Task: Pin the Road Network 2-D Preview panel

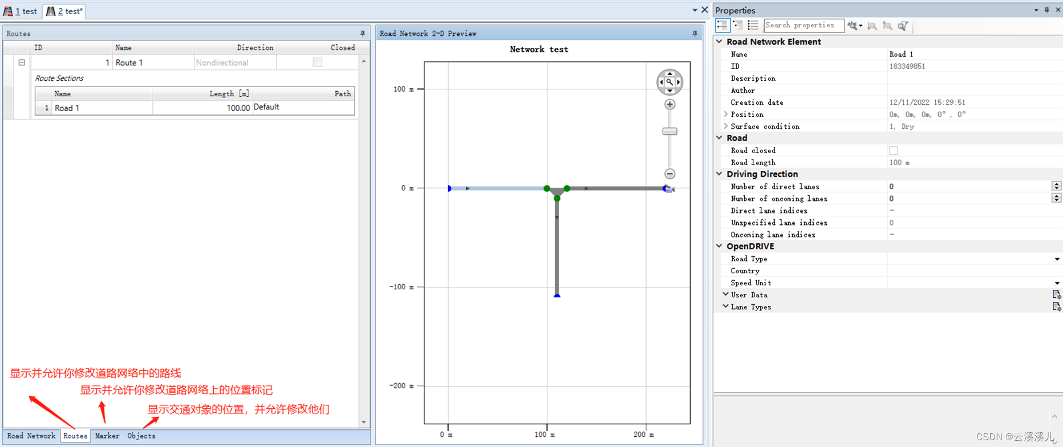Action: 695,34
